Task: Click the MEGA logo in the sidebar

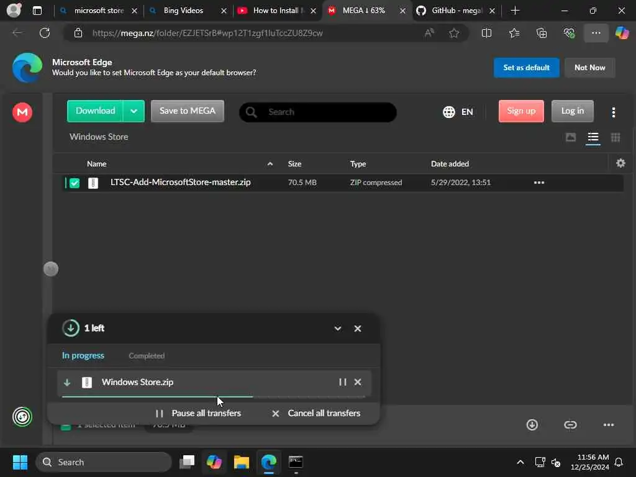Action: point(22,112)
